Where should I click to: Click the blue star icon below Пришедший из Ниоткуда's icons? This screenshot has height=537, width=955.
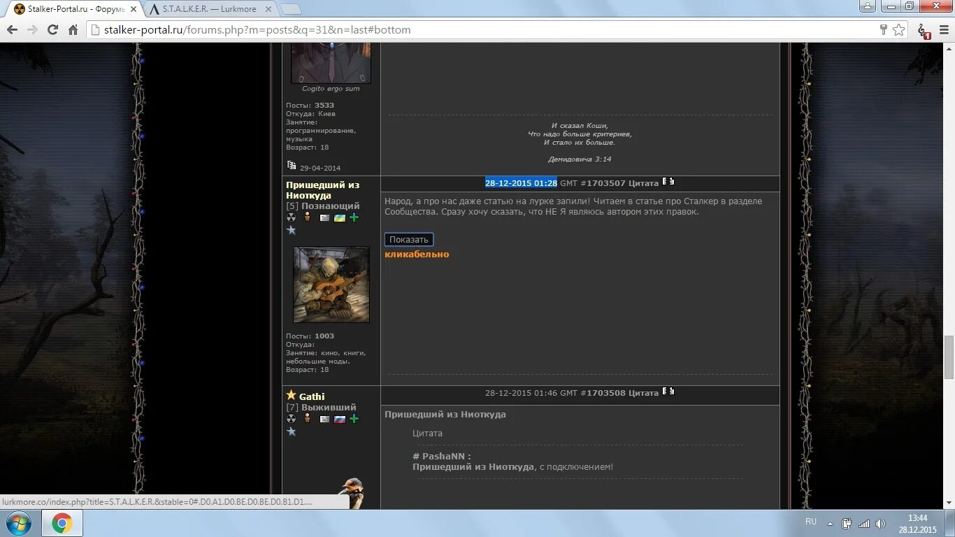point(291,230)
